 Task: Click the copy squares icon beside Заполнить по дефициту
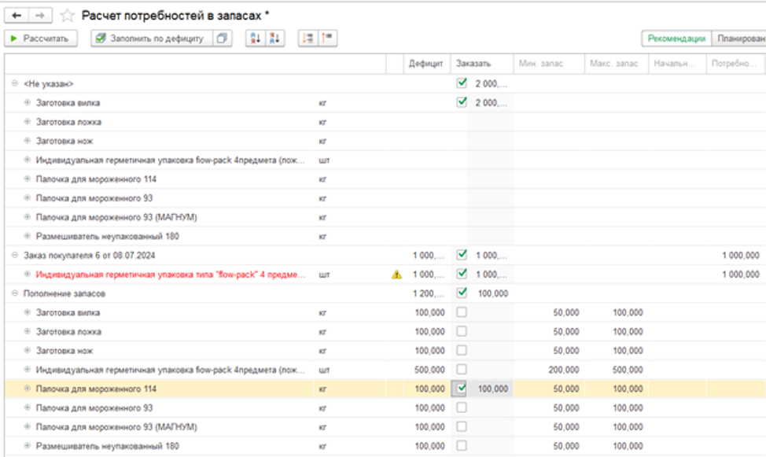click(223, 38)
